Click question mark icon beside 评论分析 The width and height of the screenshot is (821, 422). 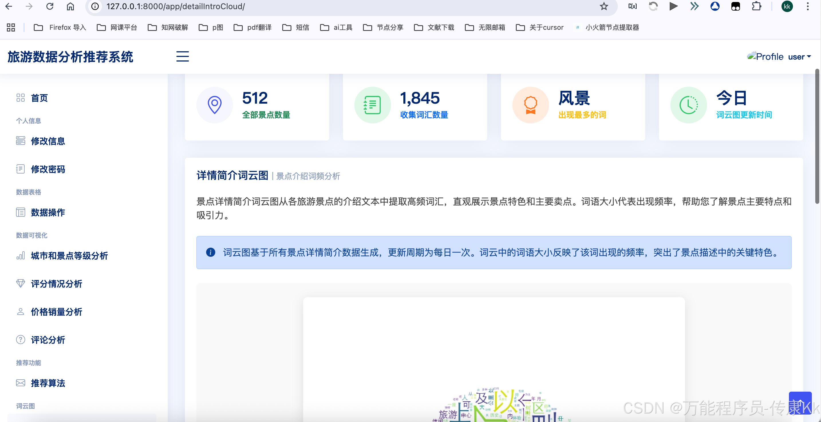coord(20,340)
